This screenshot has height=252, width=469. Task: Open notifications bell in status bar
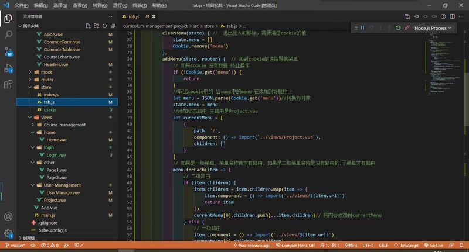[461, 245]
